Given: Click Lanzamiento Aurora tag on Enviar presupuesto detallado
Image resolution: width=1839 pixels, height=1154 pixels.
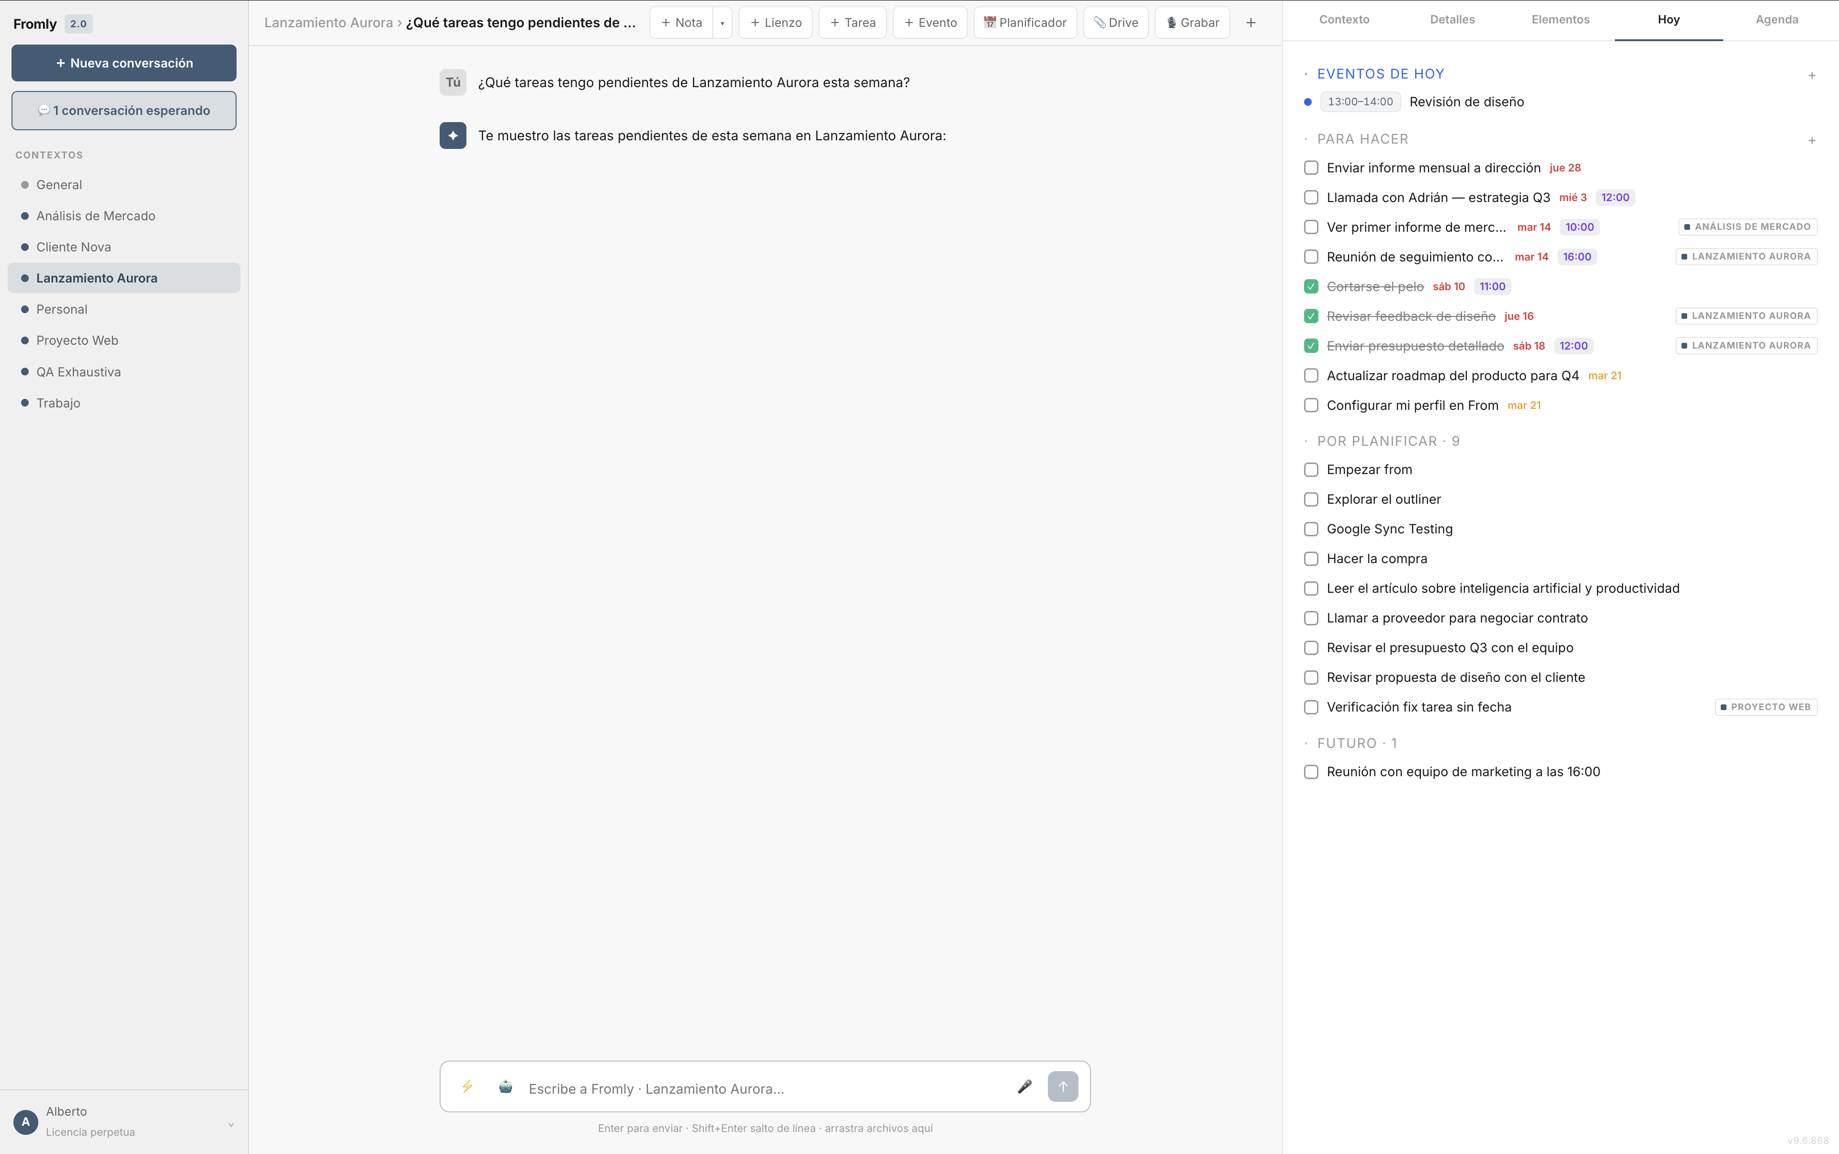Looking at the screenshot, I should point(1746,346).
